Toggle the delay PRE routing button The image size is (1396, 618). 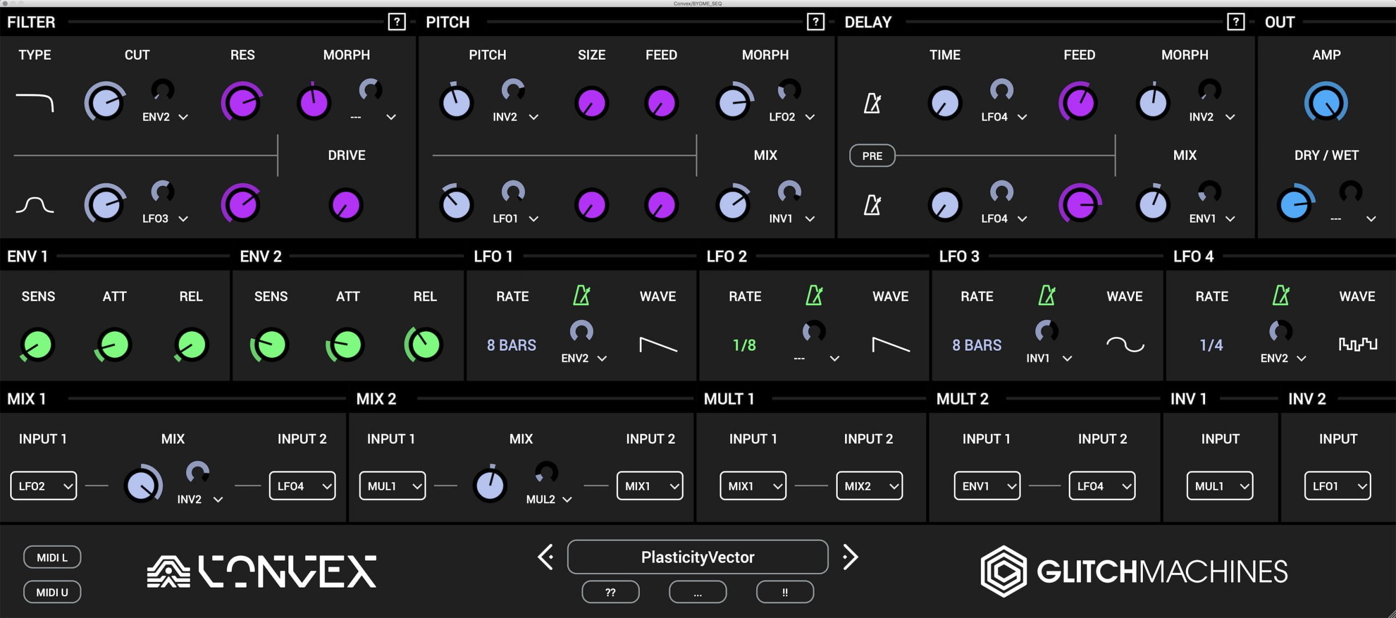[x=872, y=156]
